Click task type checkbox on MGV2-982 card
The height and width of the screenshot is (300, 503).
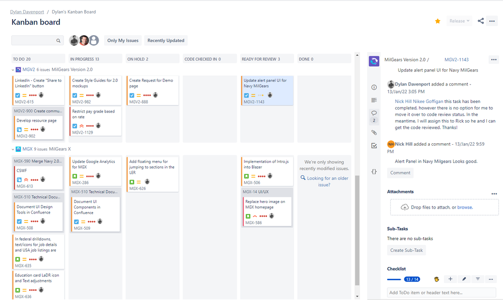click(75, 95)
